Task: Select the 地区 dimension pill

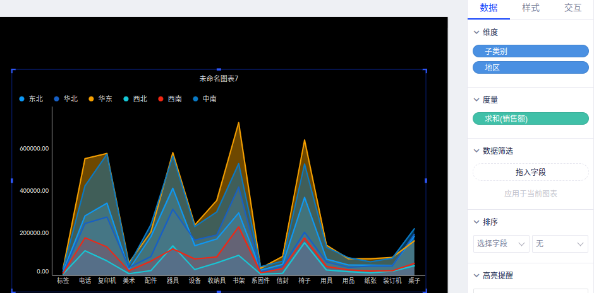Action: (530, 67)
